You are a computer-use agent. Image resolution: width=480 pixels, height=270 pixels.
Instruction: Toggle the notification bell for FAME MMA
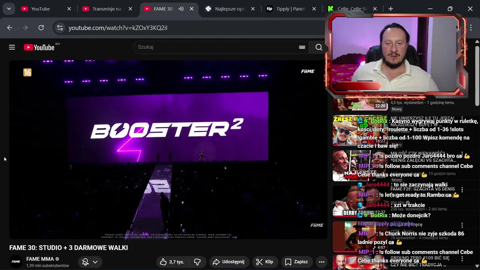tap(85, 262)
